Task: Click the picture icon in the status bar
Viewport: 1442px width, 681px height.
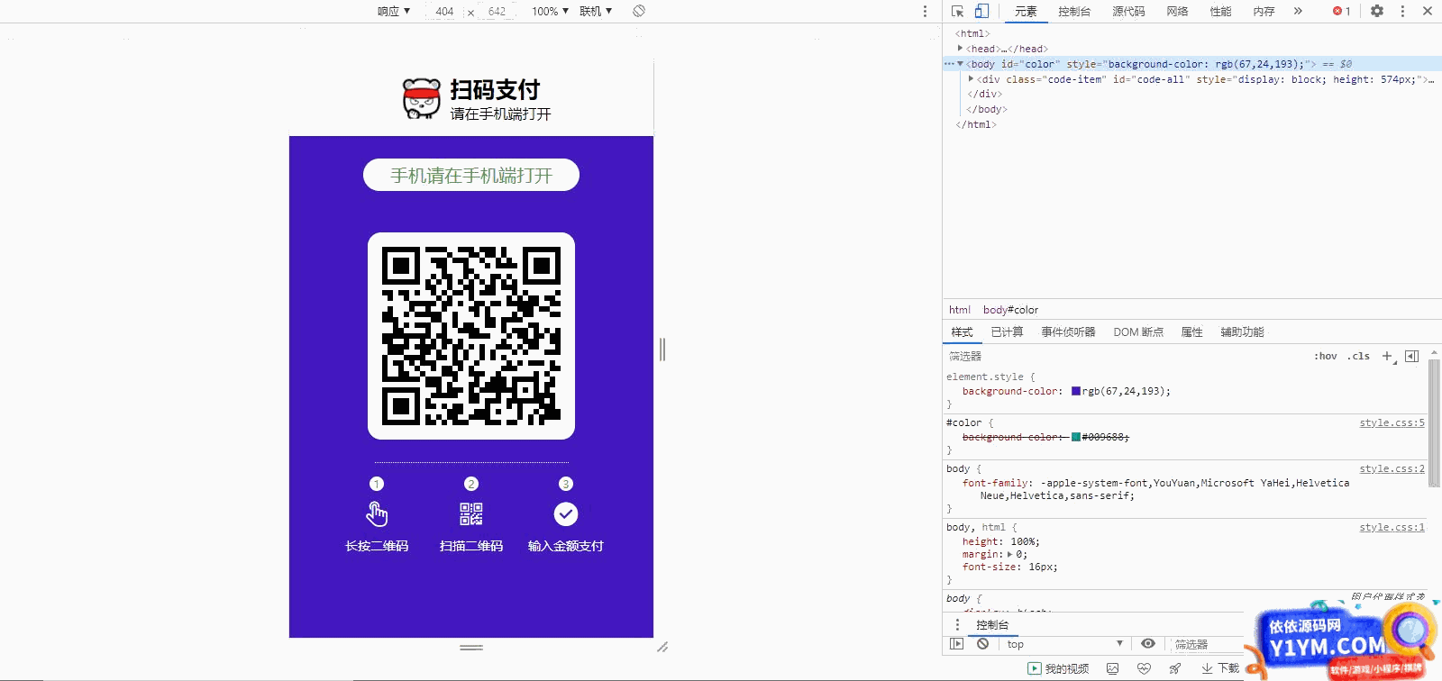Action: click(x=1113, y=668)
